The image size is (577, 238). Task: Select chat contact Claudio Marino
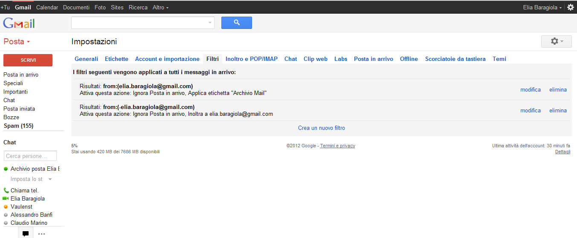click(29, 223)
